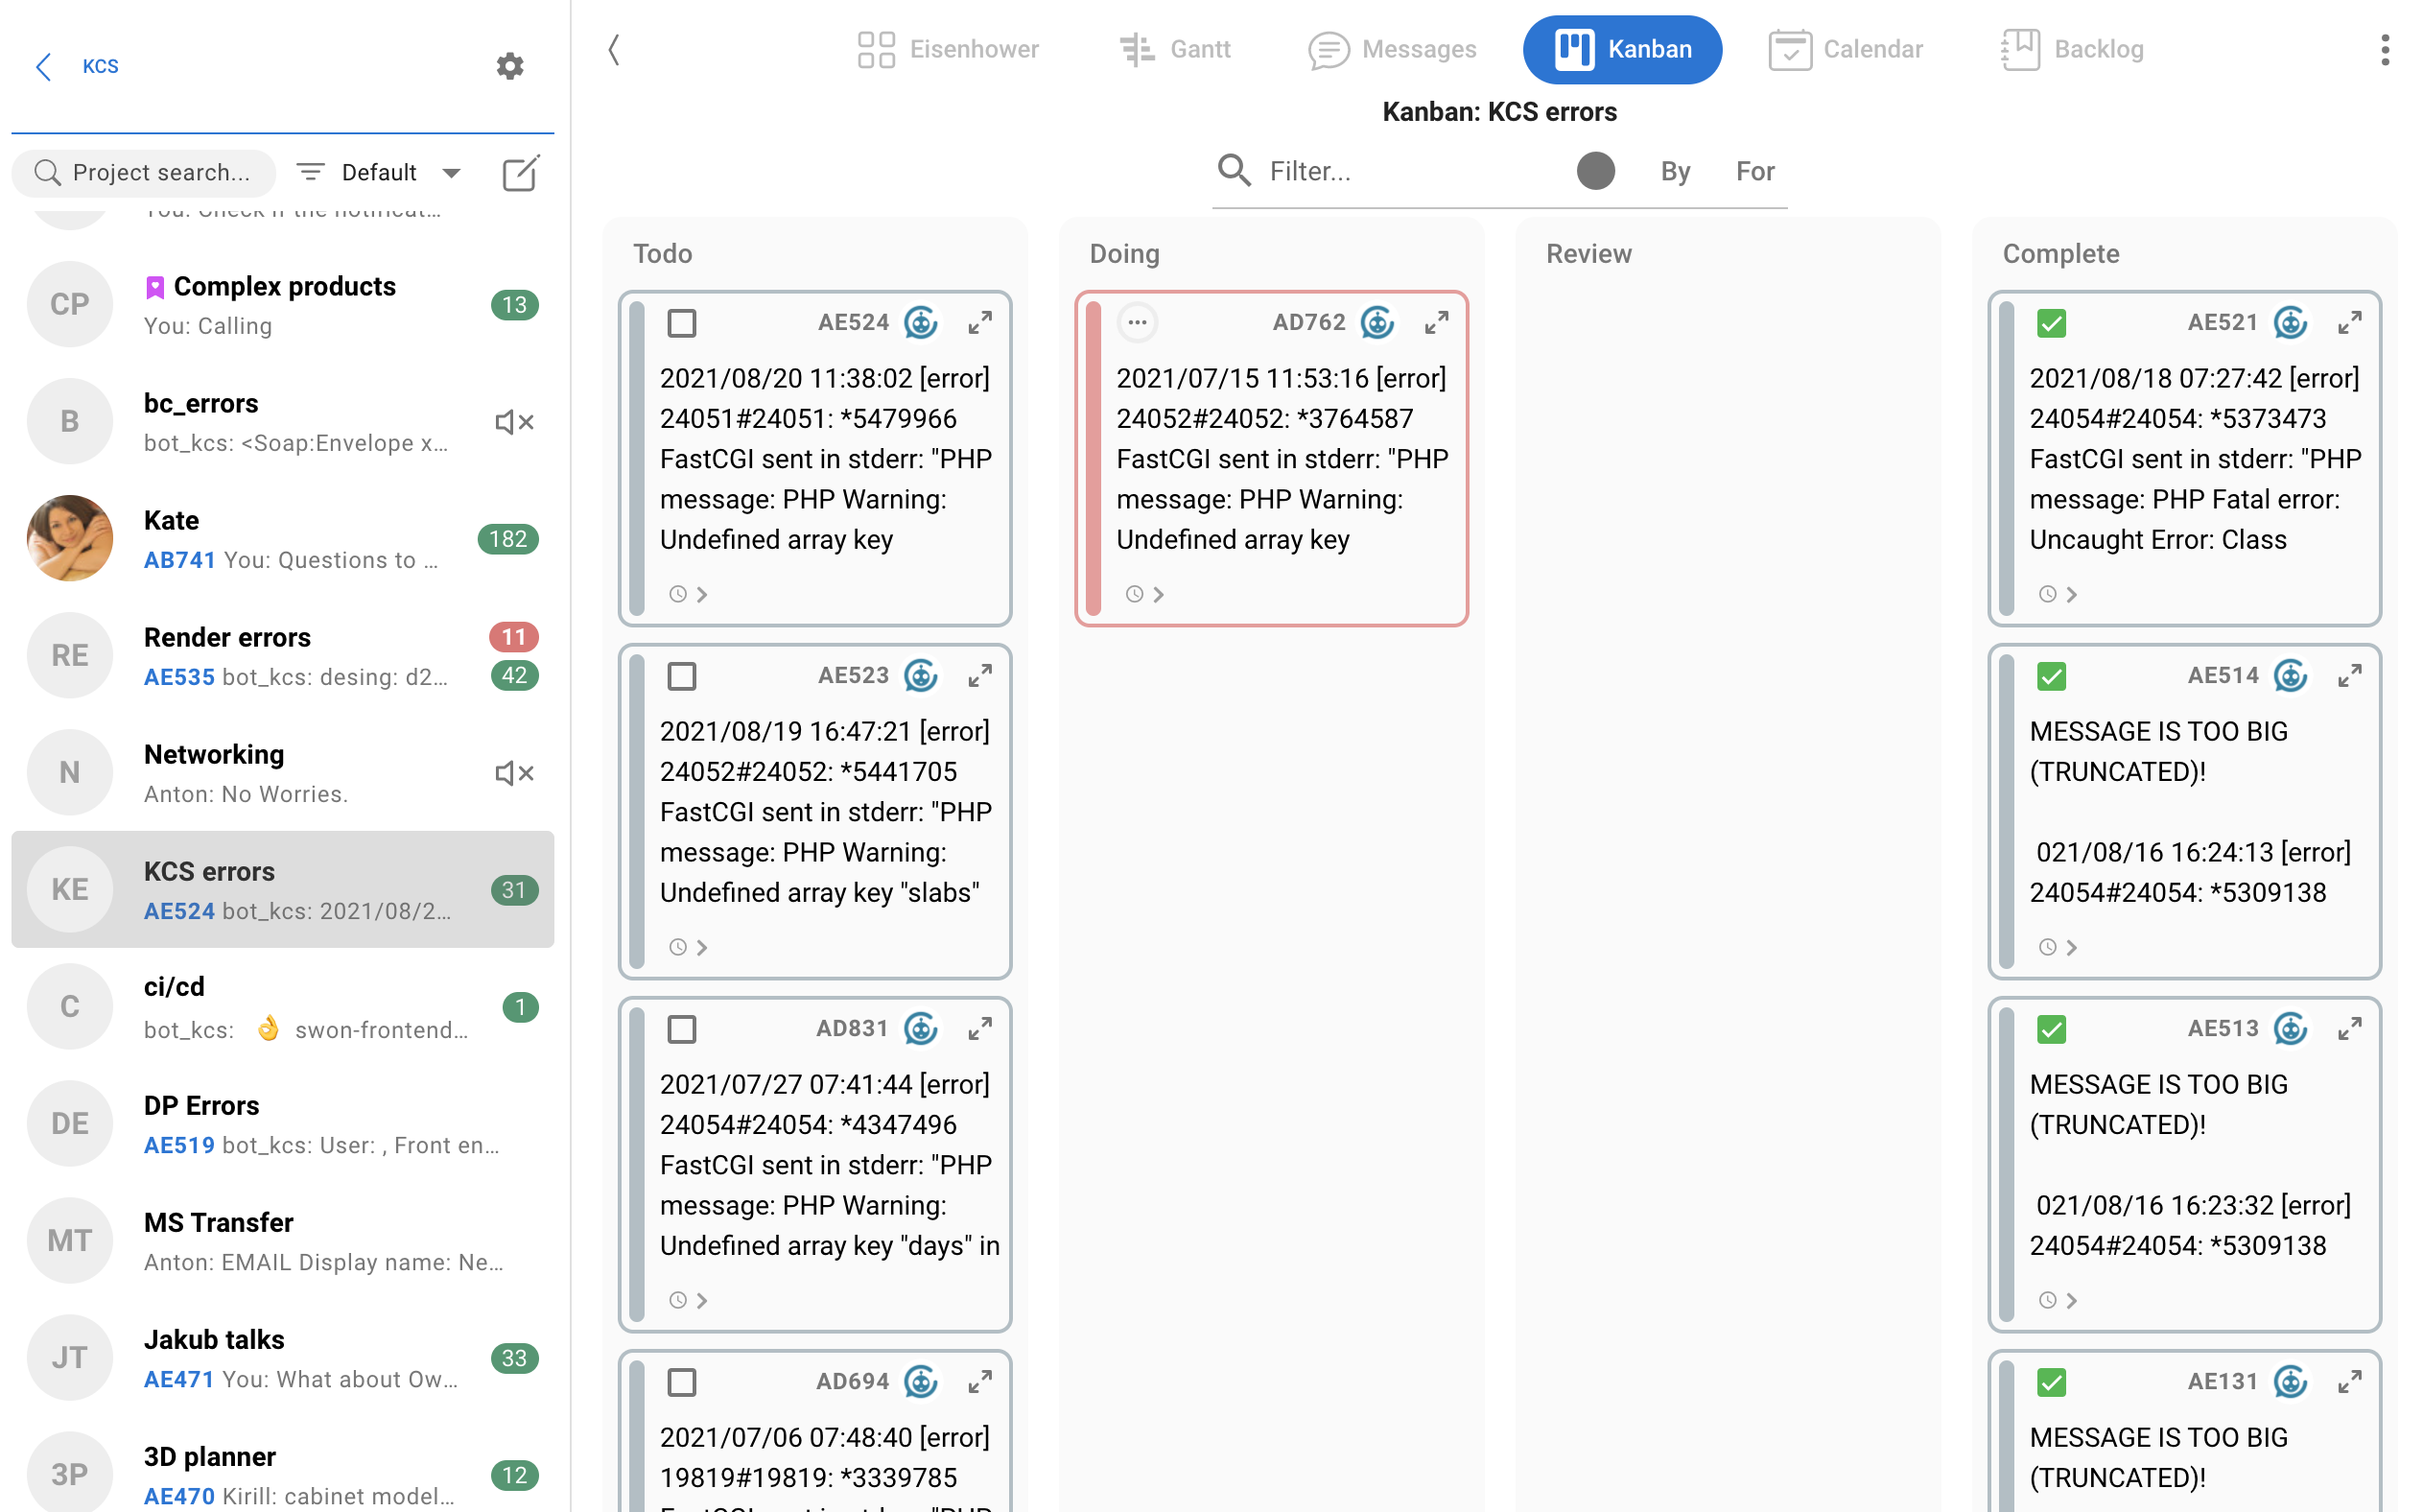The height and width of the screenshot is (1512, 2423).
Task: Click the Kanban Filter input field
Action: pos(1411,171)
